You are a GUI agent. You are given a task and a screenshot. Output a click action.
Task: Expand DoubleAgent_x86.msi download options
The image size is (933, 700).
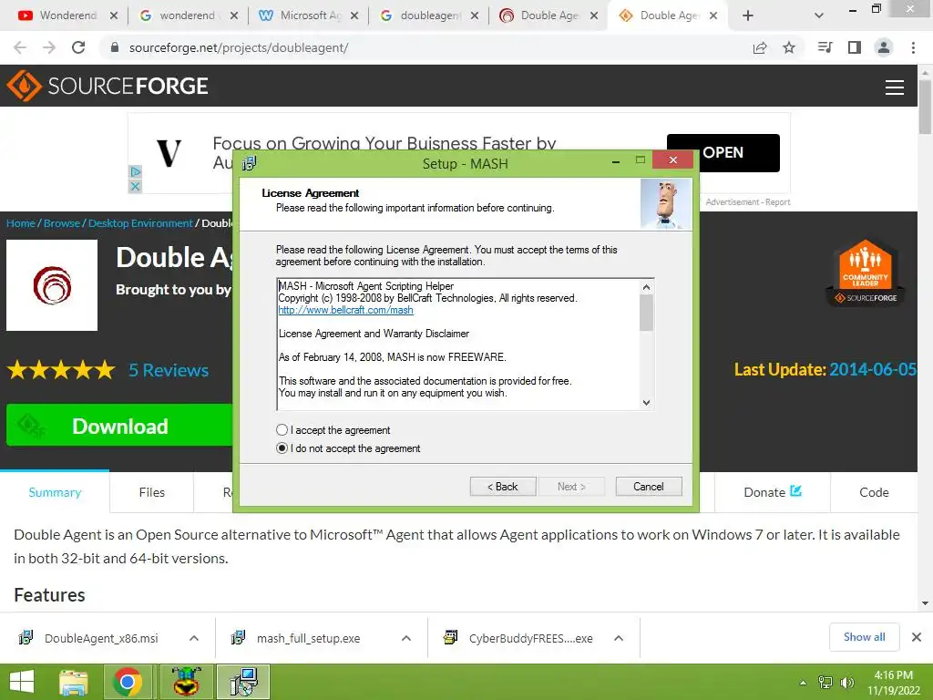coord(194,638)
